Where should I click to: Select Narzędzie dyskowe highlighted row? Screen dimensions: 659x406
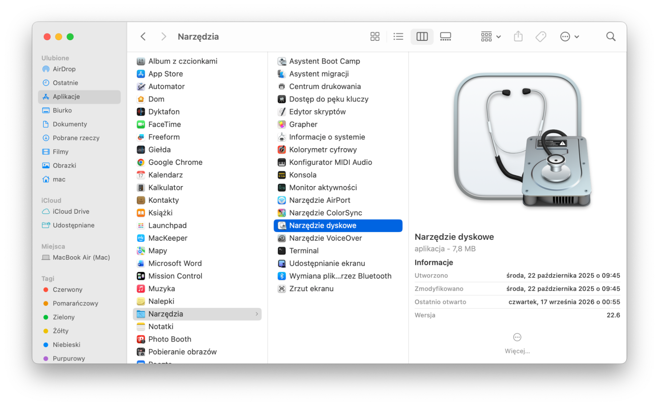click(338, 226)
